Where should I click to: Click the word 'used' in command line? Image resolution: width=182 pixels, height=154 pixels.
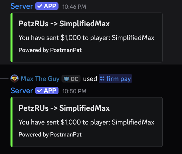tap(90, 79)
